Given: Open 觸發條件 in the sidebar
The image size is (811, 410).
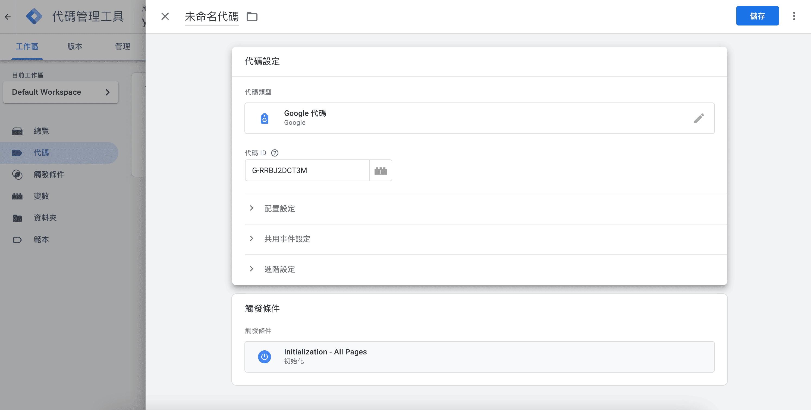Looking at the screenshot, I should pos(49,175).
